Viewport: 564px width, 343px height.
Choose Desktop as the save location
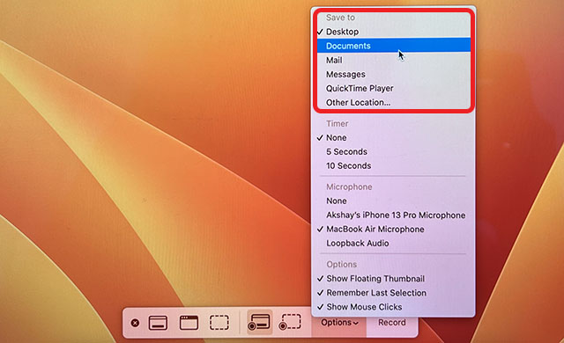pos(394,32)
